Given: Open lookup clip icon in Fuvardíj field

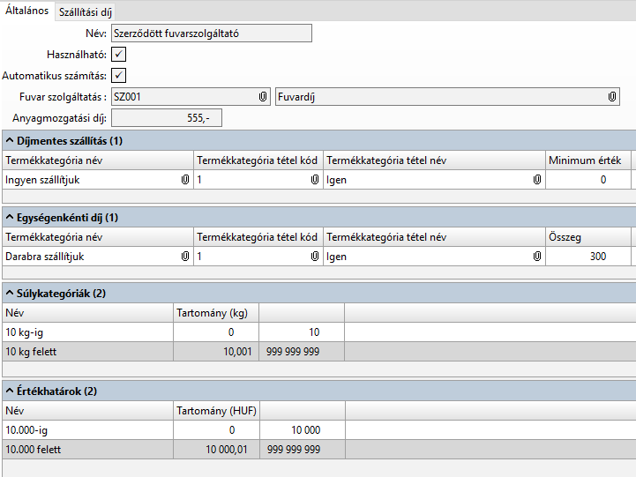Looking at the screenshot, I should coord(612,97).
